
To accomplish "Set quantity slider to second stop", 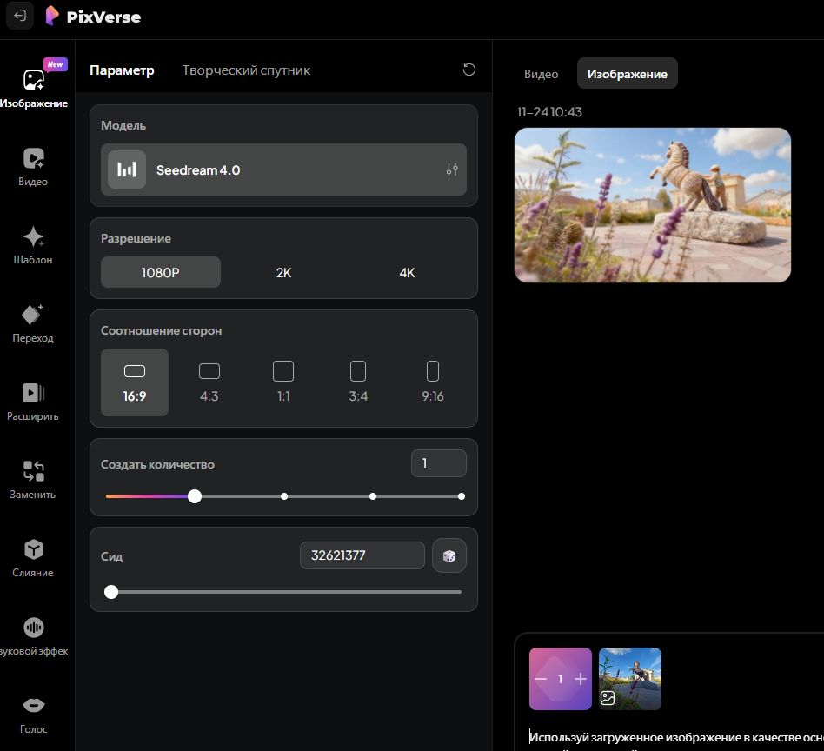I will 284,496.
